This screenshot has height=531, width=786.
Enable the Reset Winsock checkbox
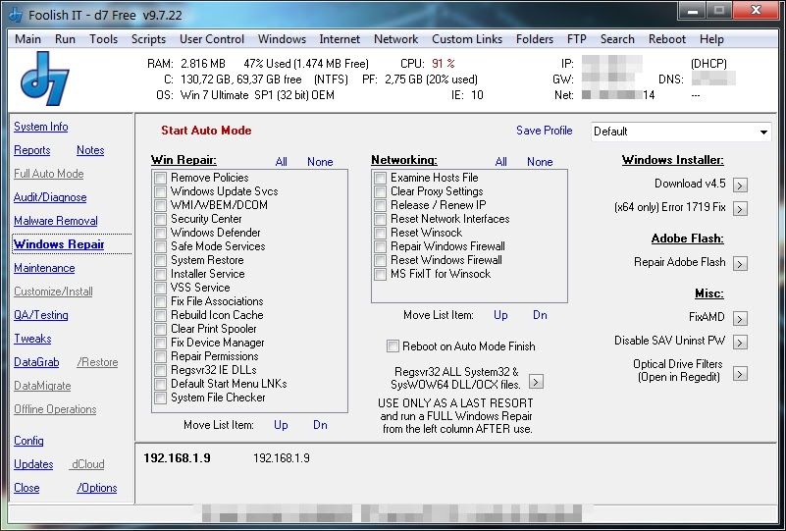381,233
